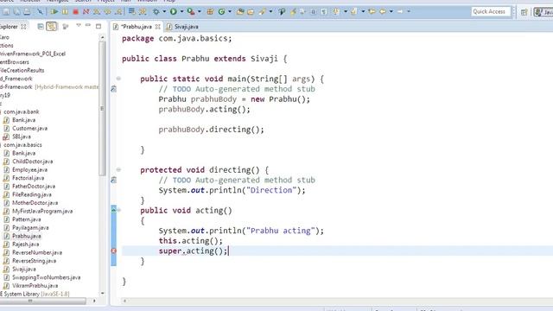
Task: Click the Last Edit Location icon
Action: tap(372, 12)
